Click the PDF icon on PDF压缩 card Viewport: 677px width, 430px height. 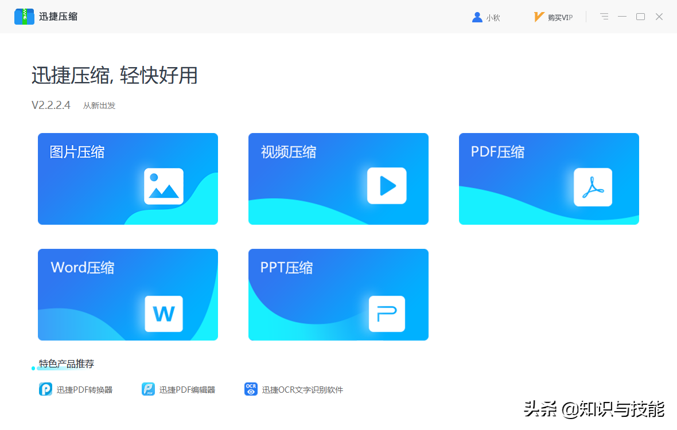coord(593,187)
